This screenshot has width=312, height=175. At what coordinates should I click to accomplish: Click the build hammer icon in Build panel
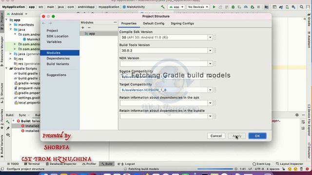coord(8,122)
